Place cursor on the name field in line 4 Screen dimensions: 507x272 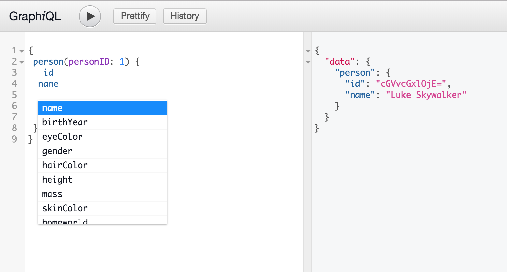48,84
